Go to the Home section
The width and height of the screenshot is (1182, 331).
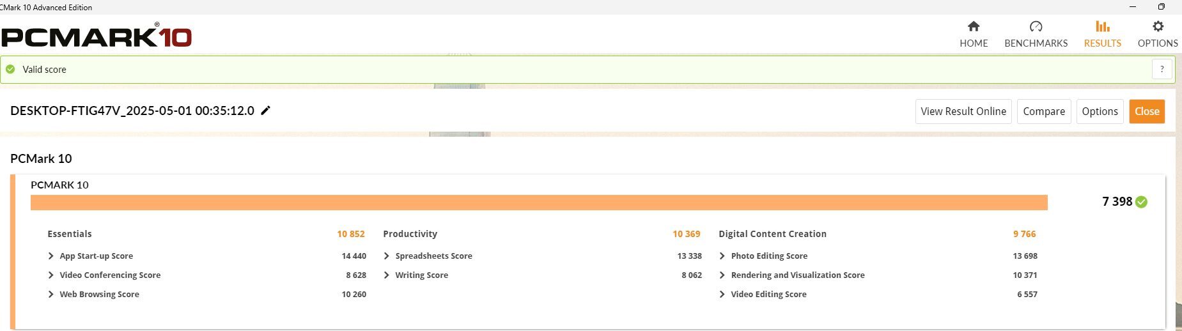(973, 34)
